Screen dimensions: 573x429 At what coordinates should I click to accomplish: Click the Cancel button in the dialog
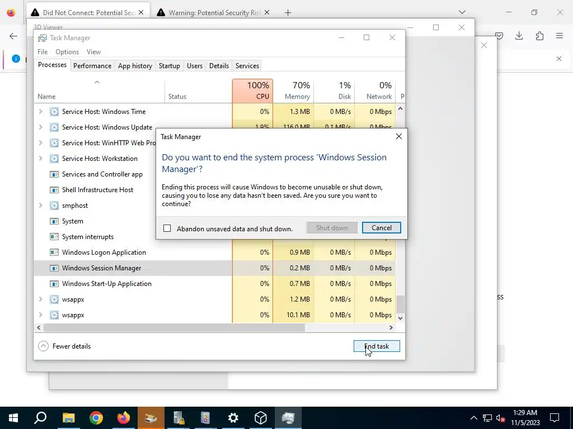(x=381, y=228)
